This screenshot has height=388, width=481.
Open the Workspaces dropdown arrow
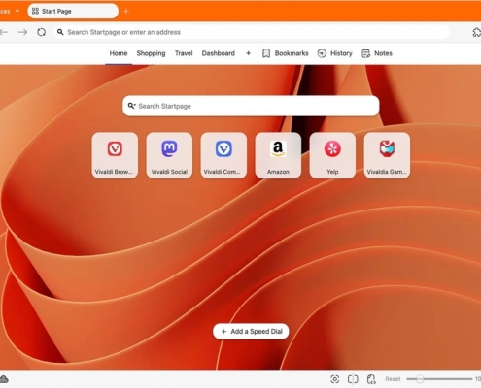click(17, 11)
